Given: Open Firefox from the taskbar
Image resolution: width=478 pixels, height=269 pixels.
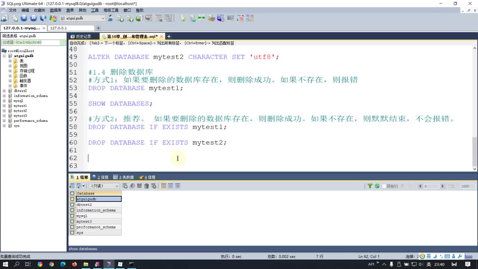Looking at the screenshot, I should [x=74, y=264].
